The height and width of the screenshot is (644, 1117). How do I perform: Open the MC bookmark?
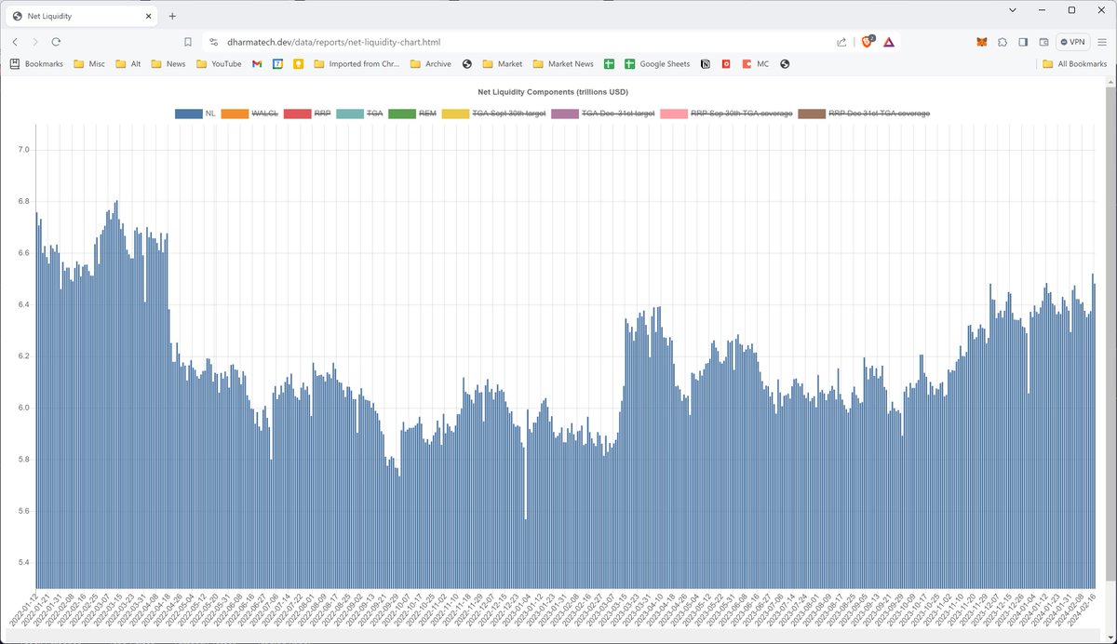755,64
